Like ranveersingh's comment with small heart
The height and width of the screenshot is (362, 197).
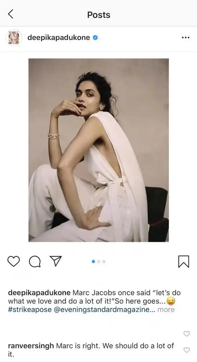[187, 350]
